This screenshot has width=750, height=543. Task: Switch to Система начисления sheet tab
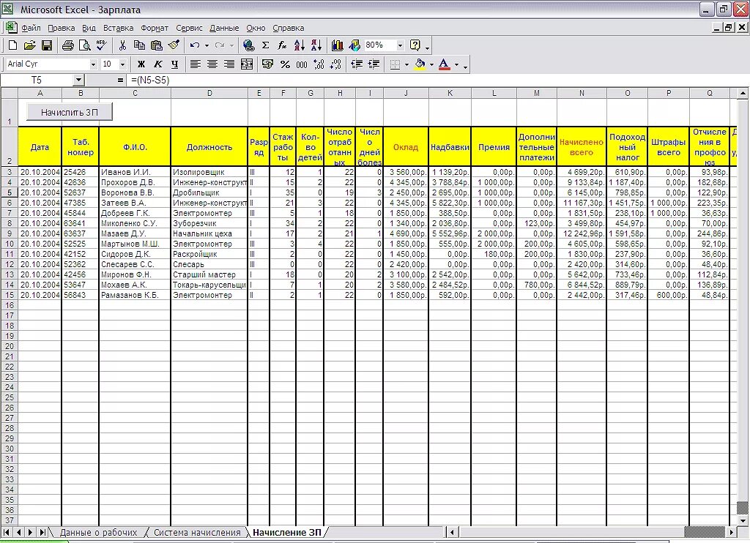tap(197, 533)
